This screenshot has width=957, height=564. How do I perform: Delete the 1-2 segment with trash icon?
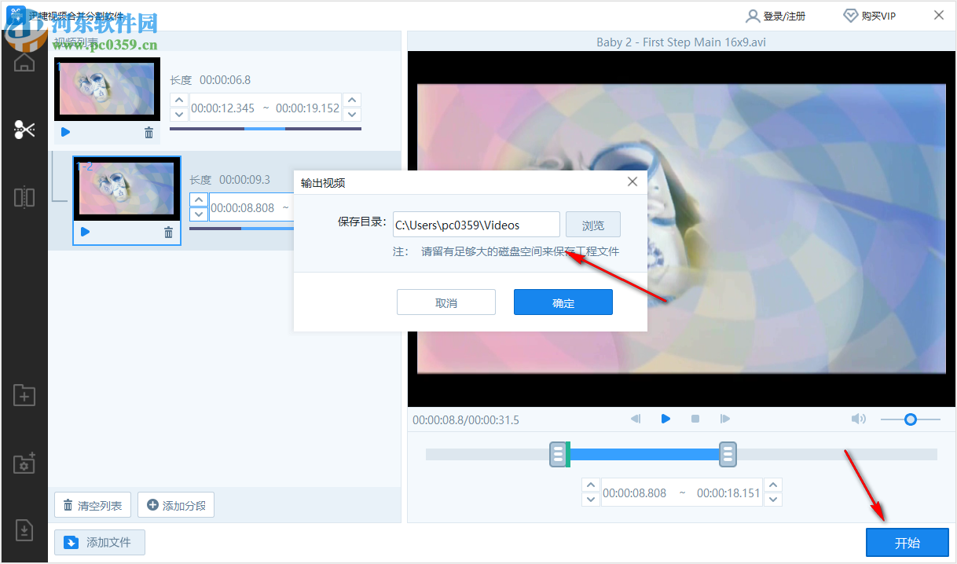click(168, 233)
